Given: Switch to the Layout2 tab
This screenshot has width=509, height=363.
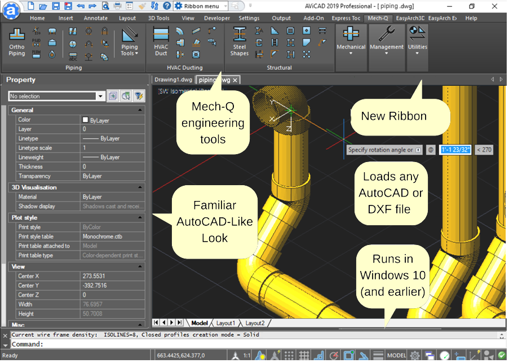Looking at the screenshot, I should click(255, 323).
